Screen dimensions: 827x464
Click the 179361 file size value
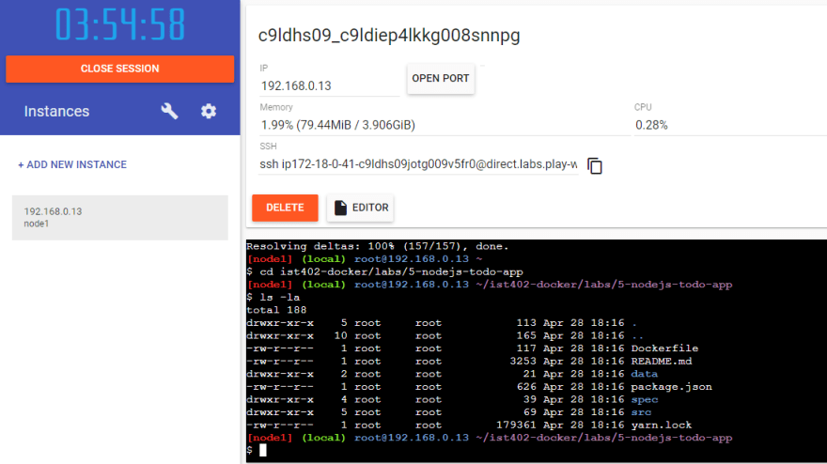pyautogui.click(x=516, y=425)
